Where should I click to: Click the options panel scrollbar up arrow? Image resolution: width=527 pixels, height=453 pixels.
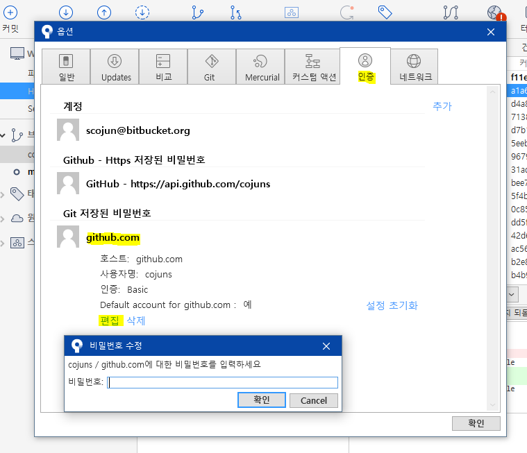pos(493,92)
